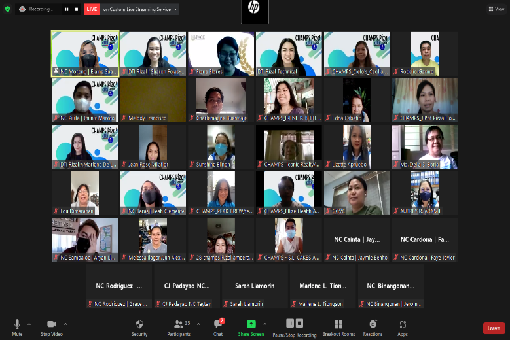
Task: Select the Edna Cabatic video tile
Action: (x=357, y=100)
